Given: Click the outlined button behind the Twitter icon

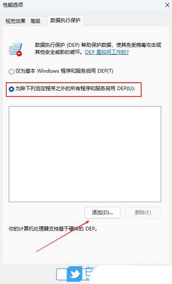Looking at the screenshot, I should [x=62, y=274].
